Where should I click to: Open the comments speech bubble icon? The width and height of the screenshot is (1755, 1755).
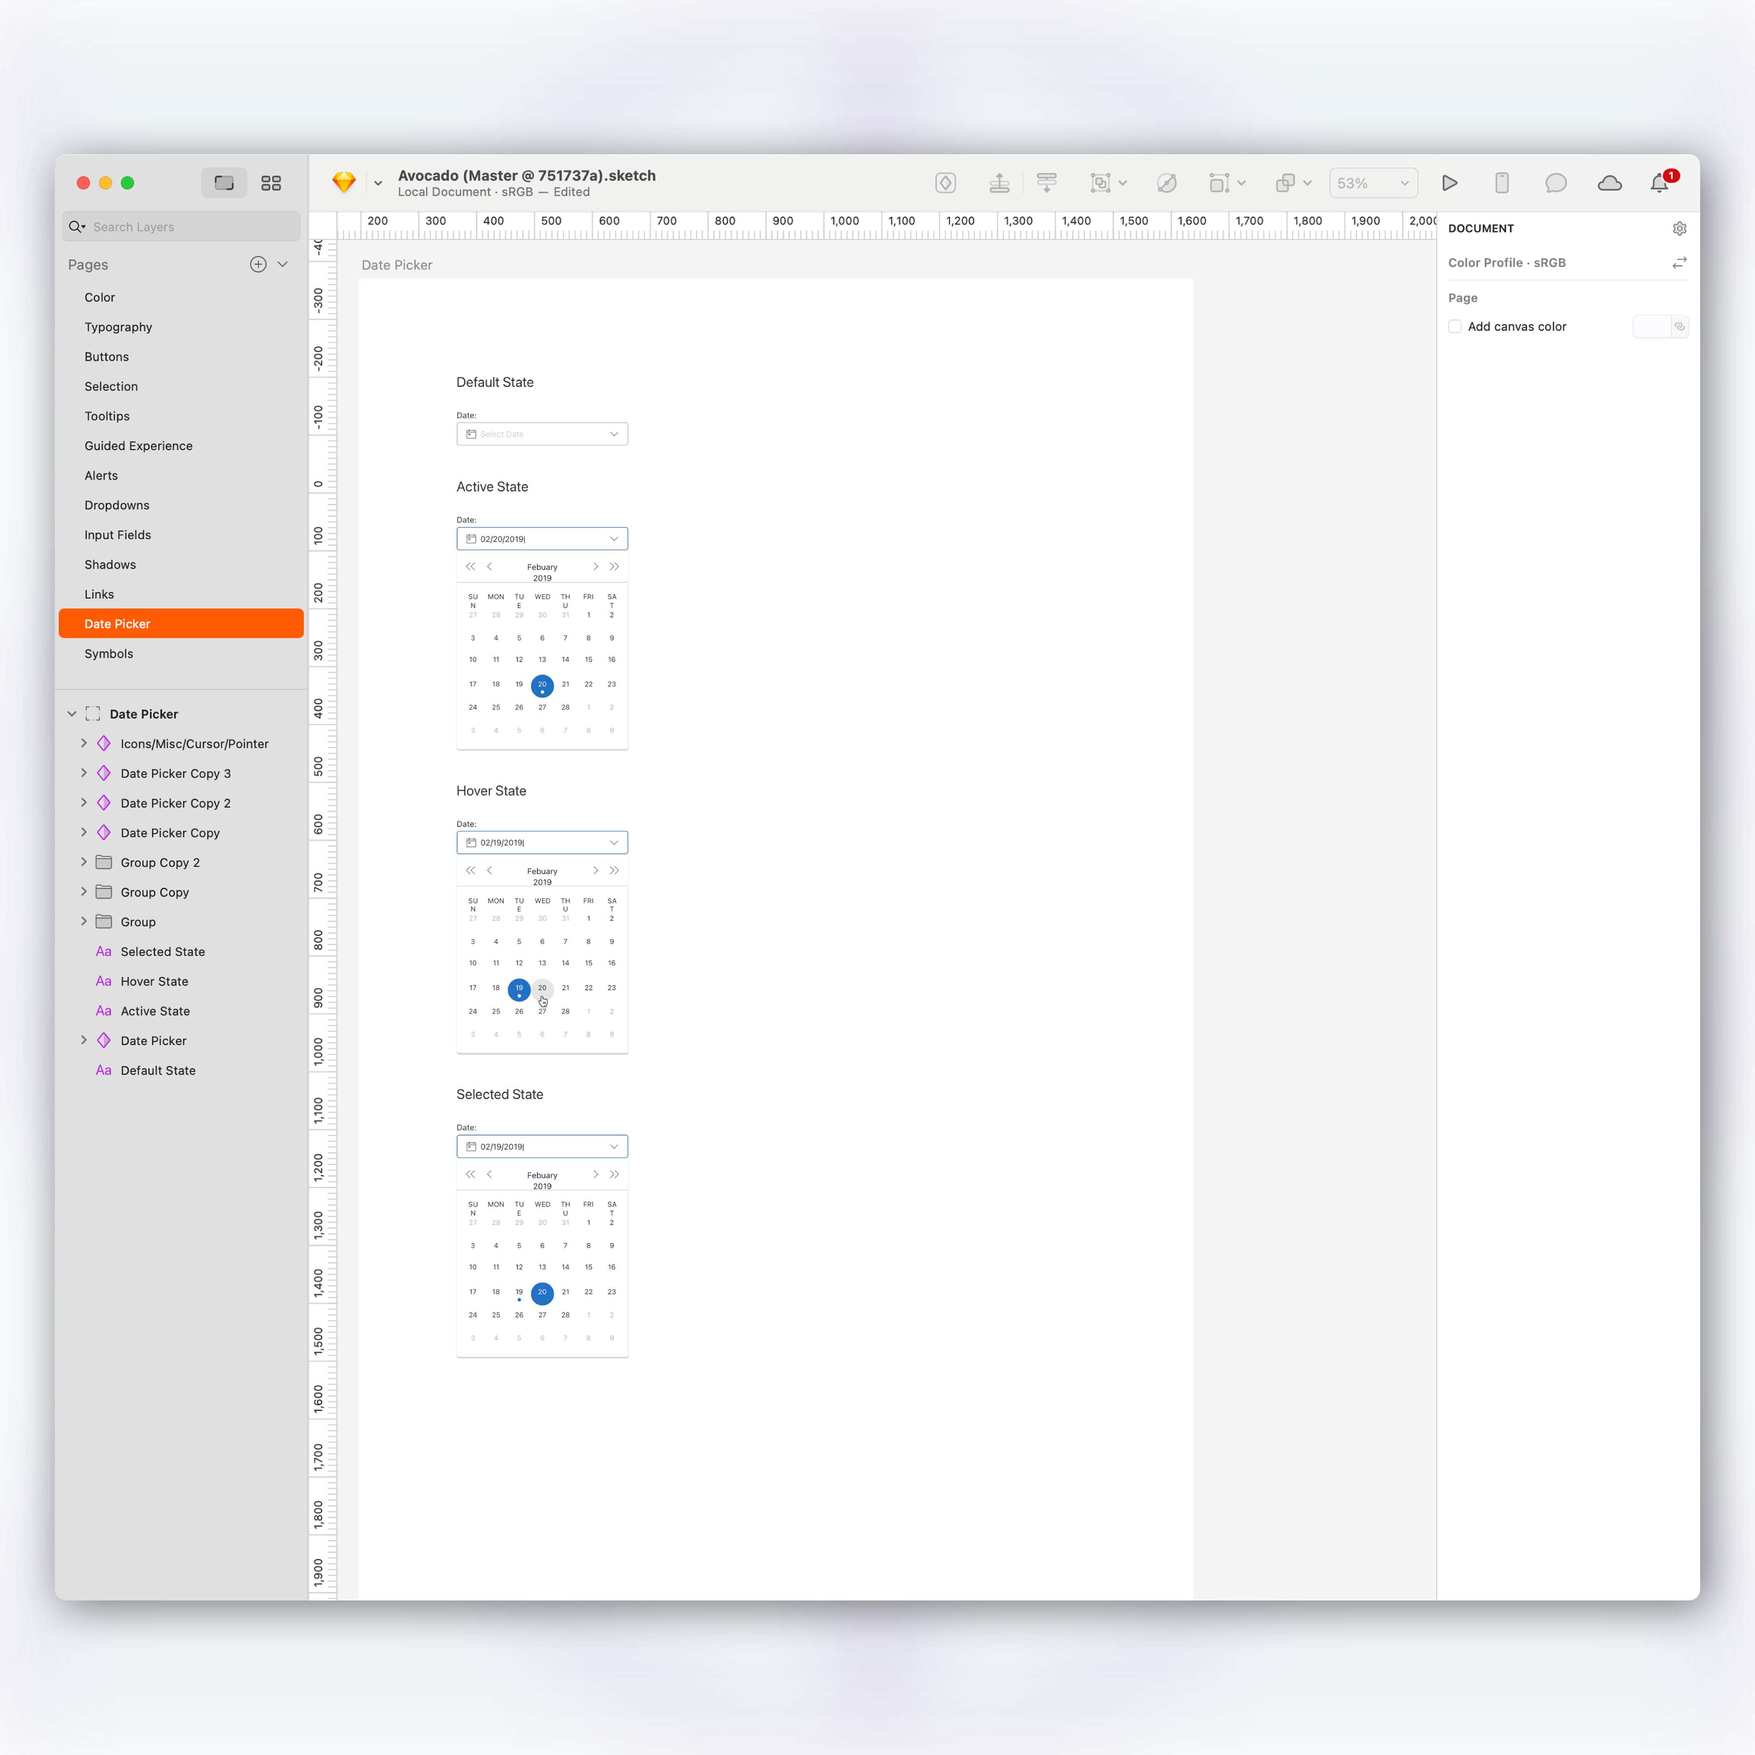click(x=1555, y=183)
